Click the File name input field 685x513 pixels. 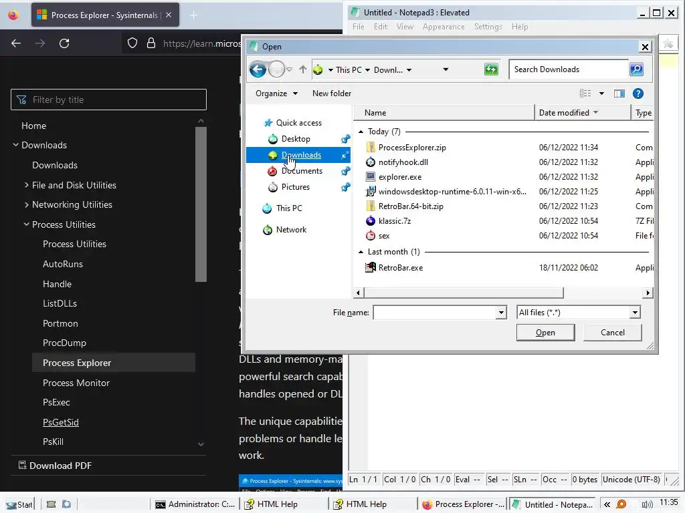435,313
